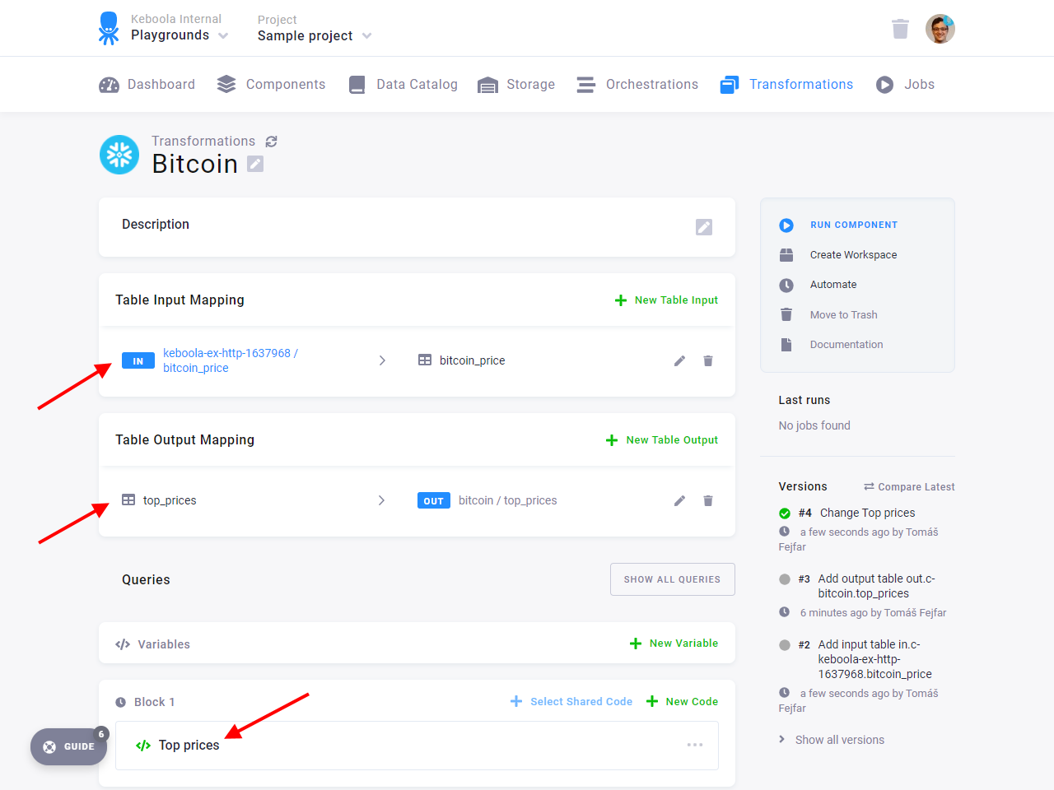Screen dimensions: 1054x790
Task: Open Top prices three-dot menu
Action: (695, 745)
